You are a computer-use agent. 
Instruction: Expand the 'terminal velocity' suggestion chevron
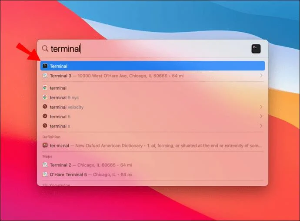click(x=261, y=107)
